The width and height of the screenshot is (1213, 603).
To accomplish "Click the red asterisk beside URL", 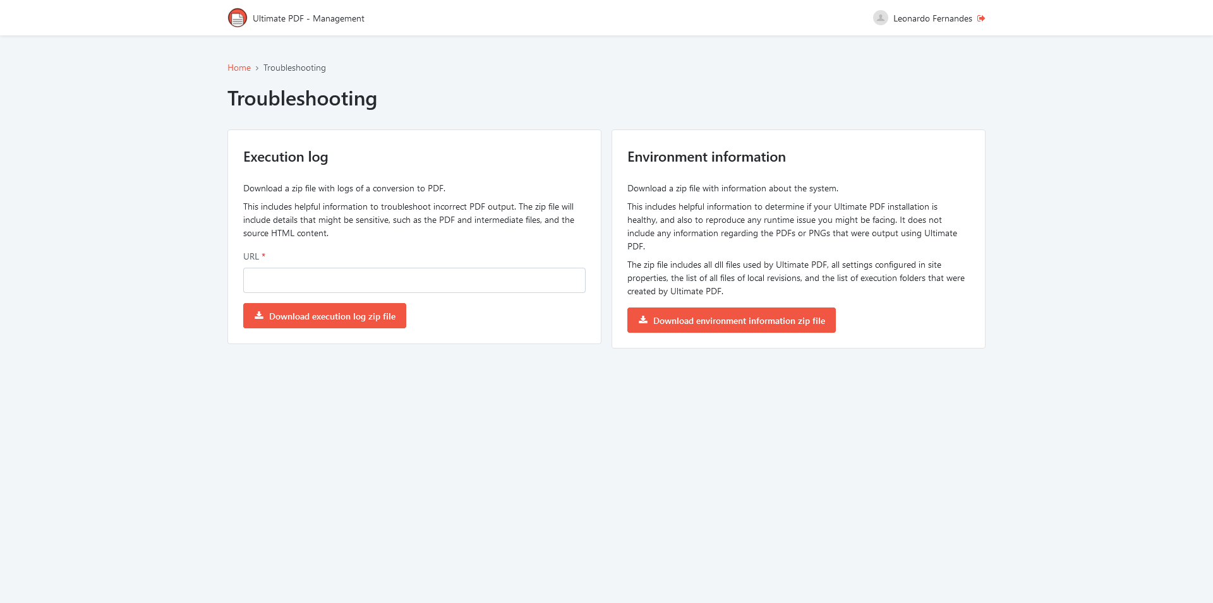I will (263, 256).
